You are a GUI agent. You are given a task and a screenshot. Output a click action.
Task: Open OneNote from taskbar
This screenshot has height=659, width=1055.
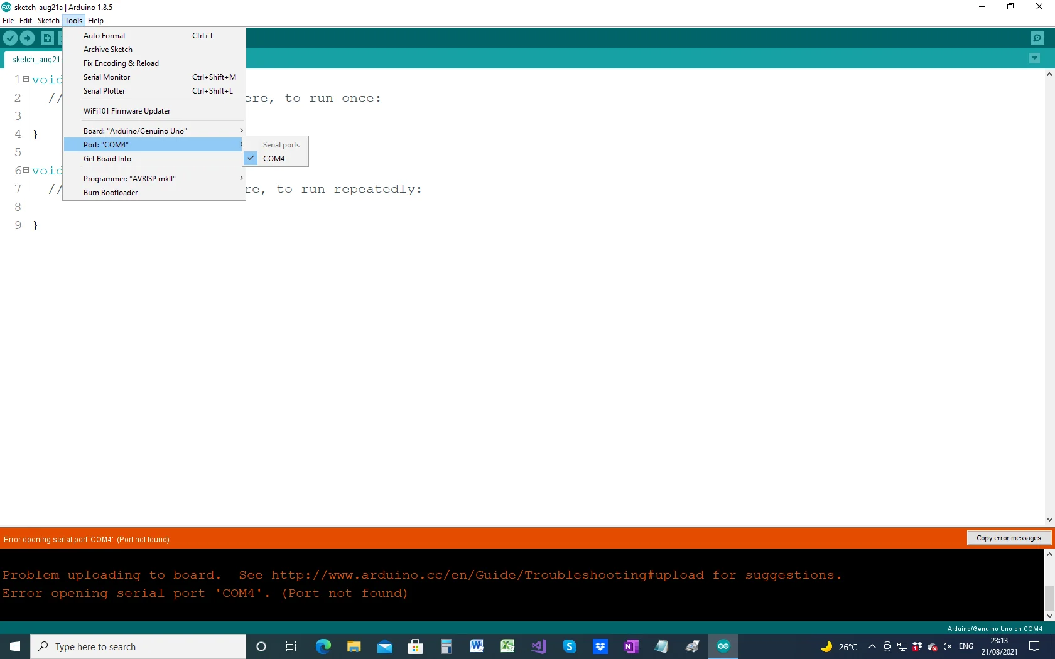pyautogui.click(x=630, y=646)
